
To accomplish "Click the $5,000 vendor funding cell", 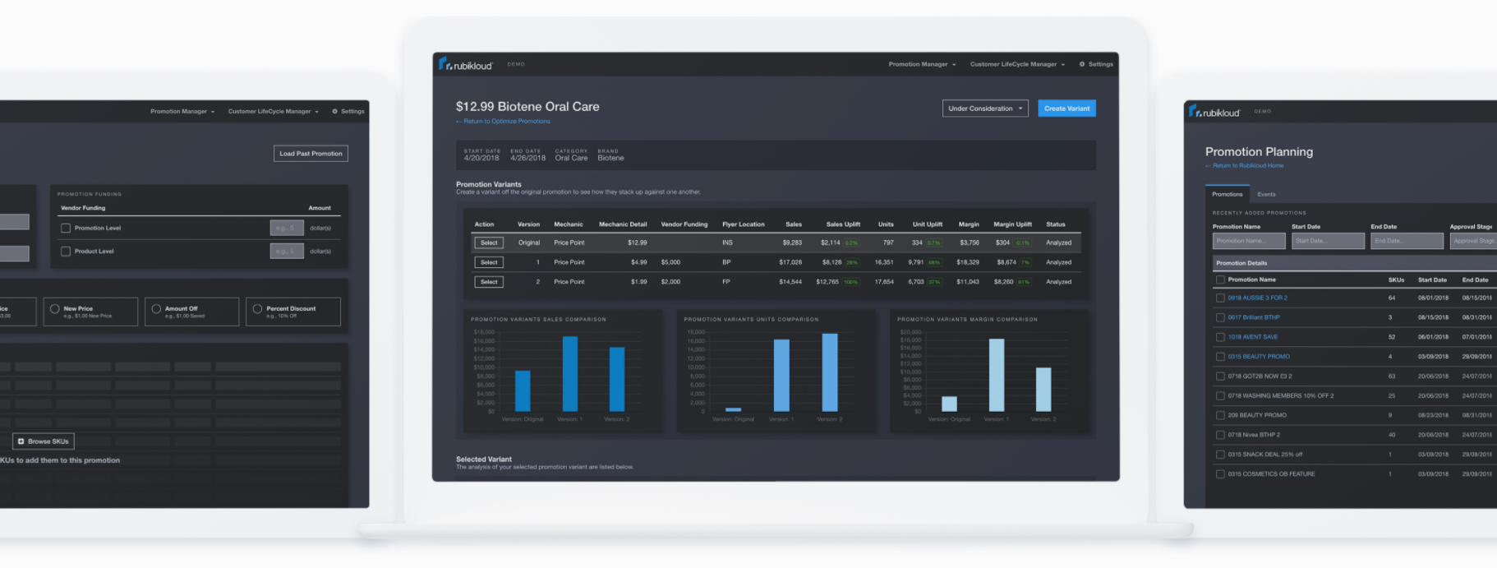I will point(670,262).
